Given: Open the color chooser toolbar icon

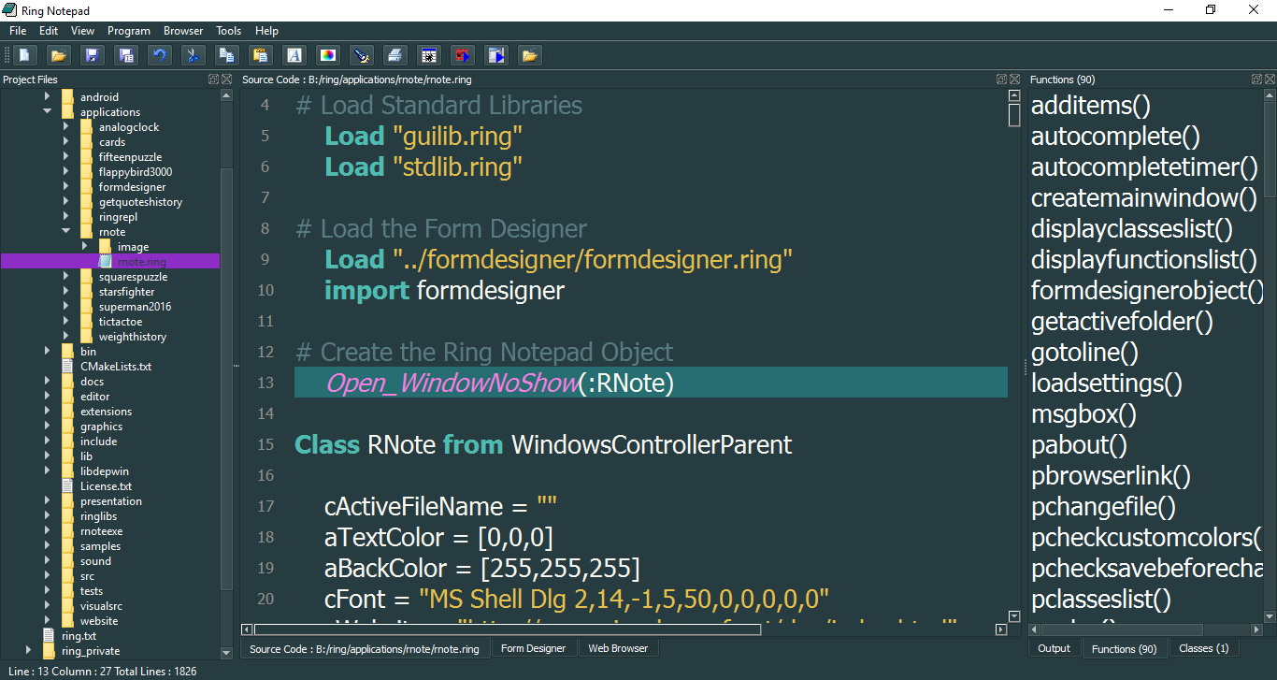Looking at the screenshot, I should pyautogui.click(x=328, y=54).
